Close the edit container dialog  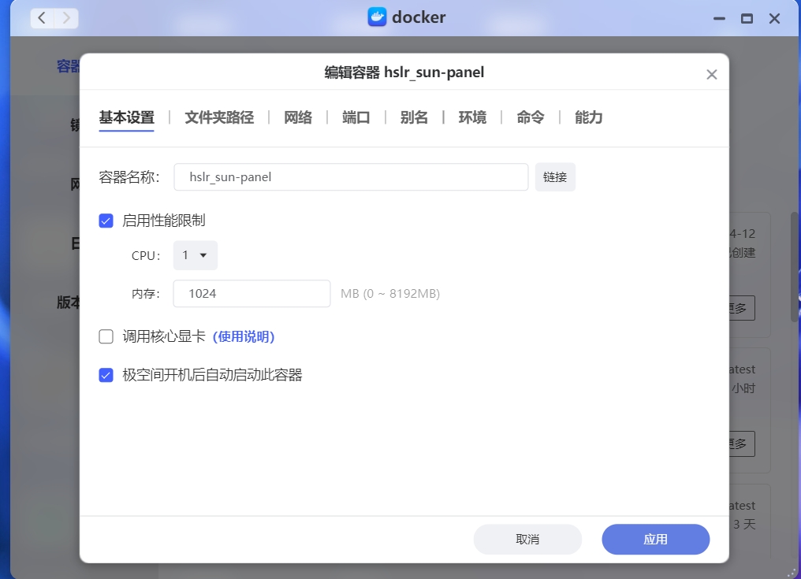coord(711,75)
